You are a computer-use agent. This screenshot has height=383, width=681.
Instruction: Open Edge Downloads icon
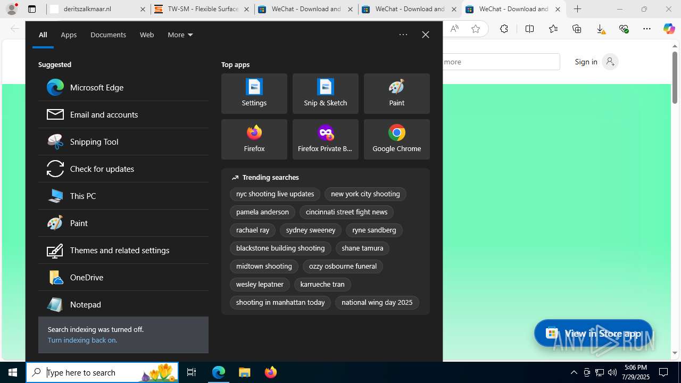[600, 29]
